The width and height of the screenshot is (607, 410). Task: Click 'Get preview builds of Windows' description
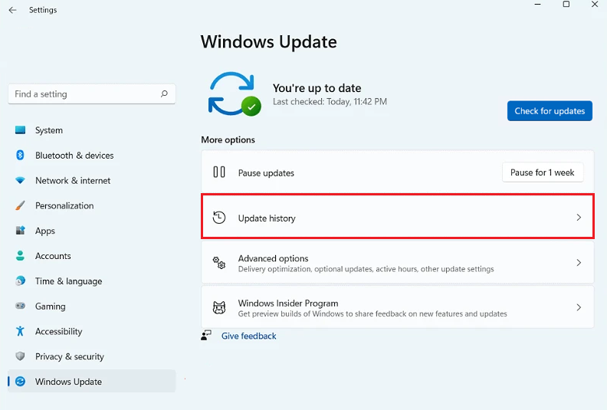tap(372, 314)
